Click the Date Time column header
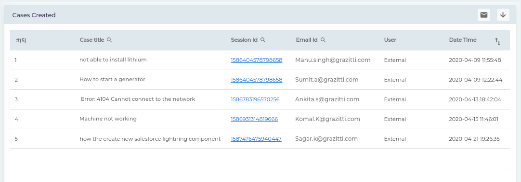 point(463,40)
